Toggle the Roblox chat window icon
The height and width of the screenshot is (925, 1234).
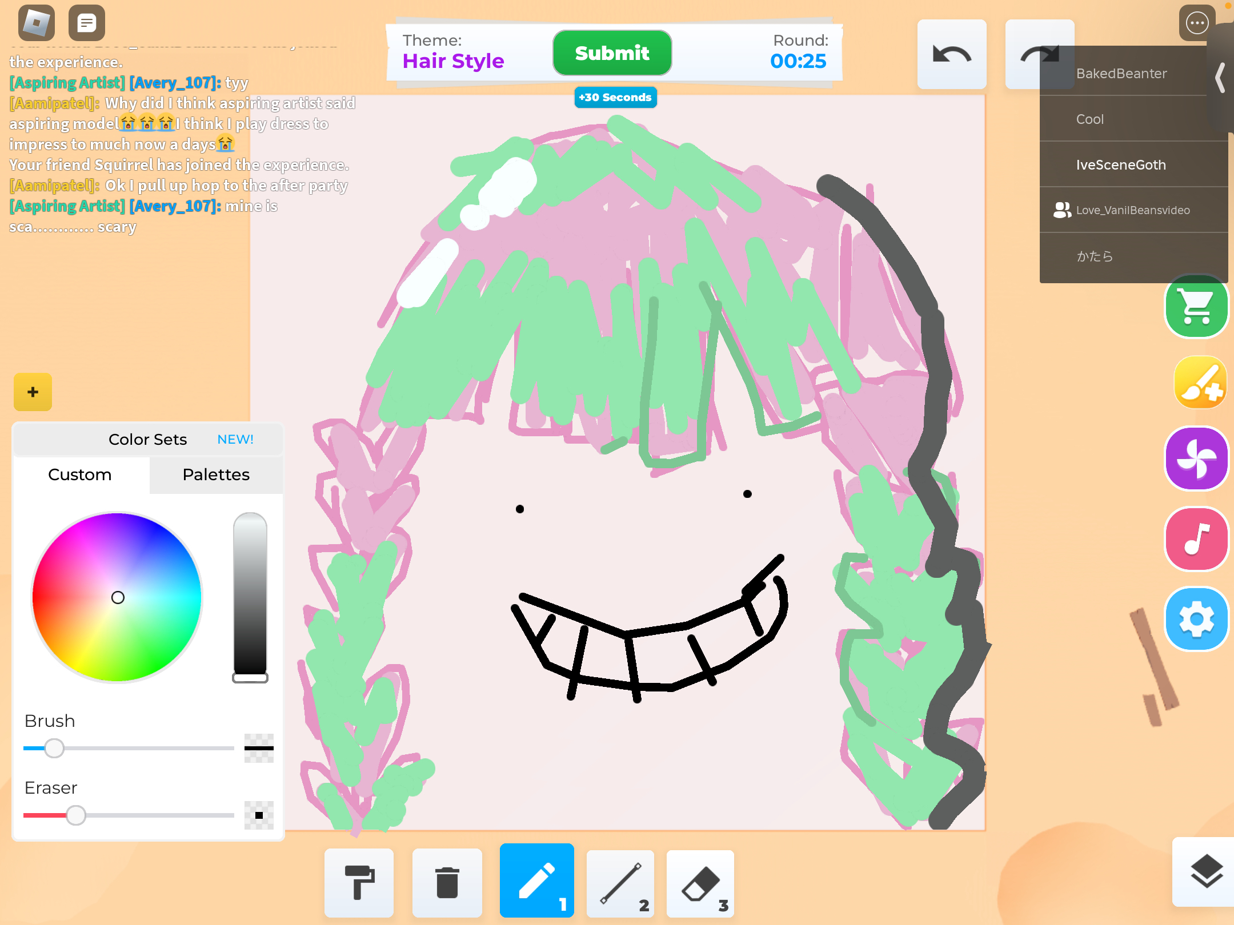[87, 23]
